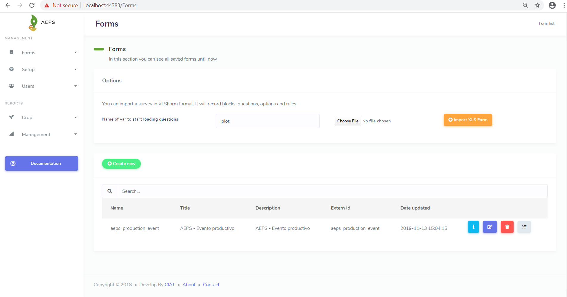Image resolution: width=567 pixels, height=297 pixels.
Task: Click the Crop seedling icon in sidebar
Action: (11, 117)
